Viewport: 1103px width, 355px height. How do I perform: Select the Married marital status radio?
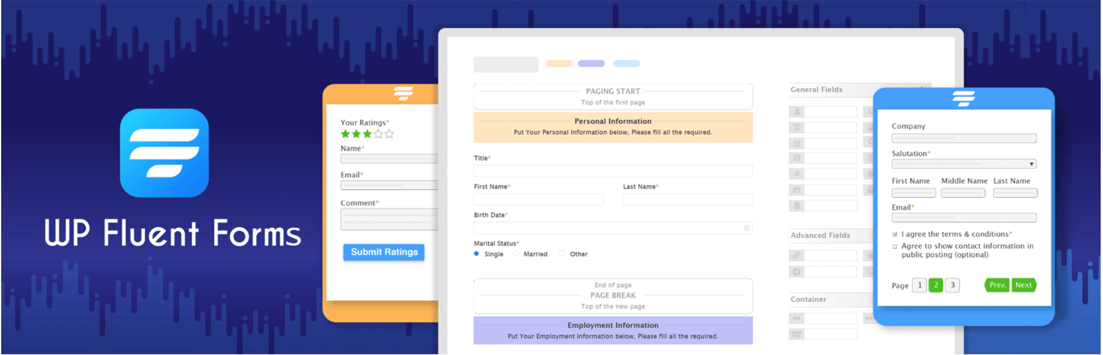click(x=515, y=254)
